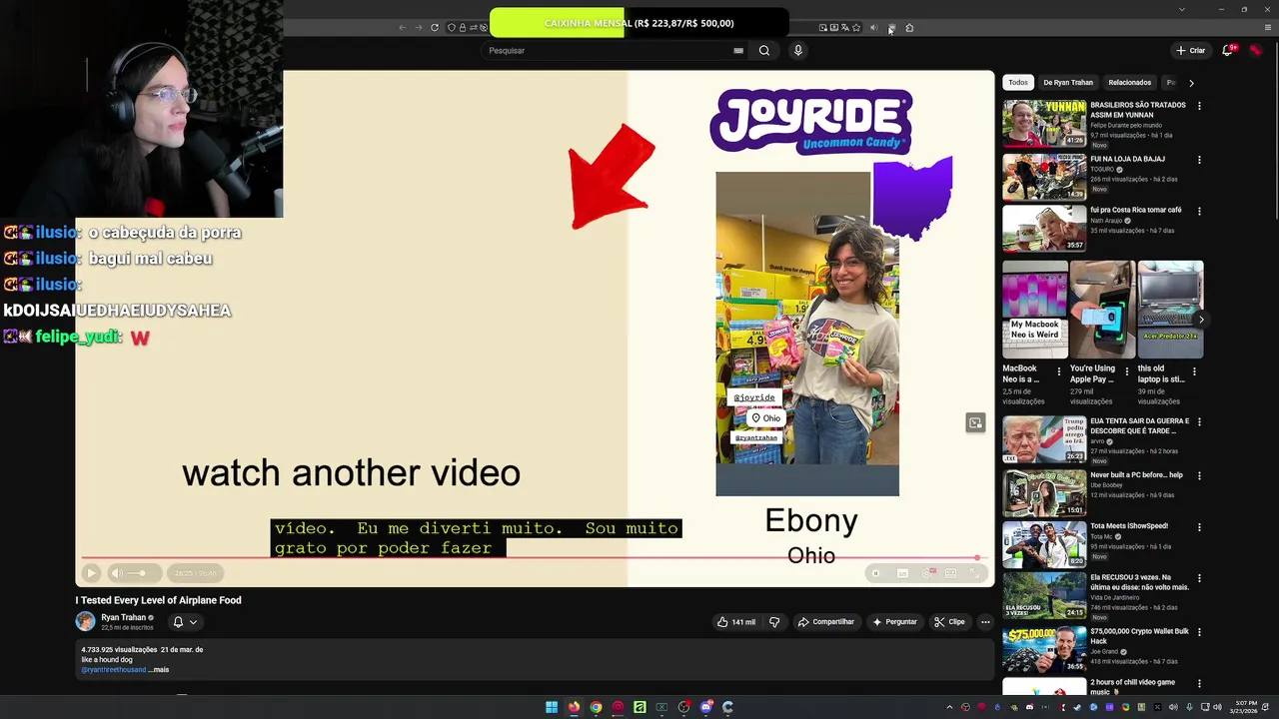The height and width of the screenshot is (719, 1279).
Task: Play the video
Action: 91,573
